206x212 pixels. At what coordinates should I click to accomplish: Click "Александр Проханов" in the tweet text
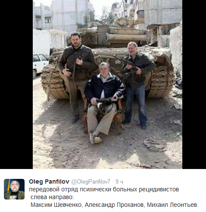(x=114, y=205)
